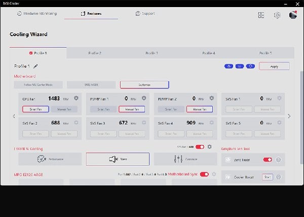Open MPG EZ120 ARGB settings gear

point(214,174)
